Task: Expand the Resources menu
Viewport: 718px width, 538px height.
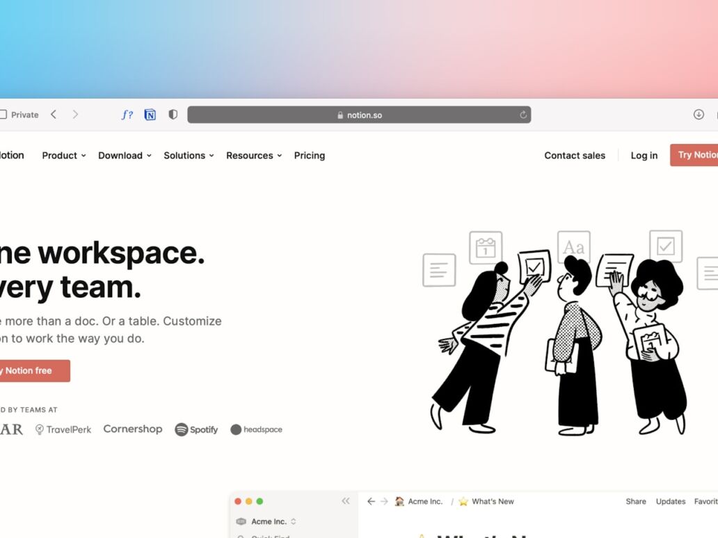Action: pos(254,156)
